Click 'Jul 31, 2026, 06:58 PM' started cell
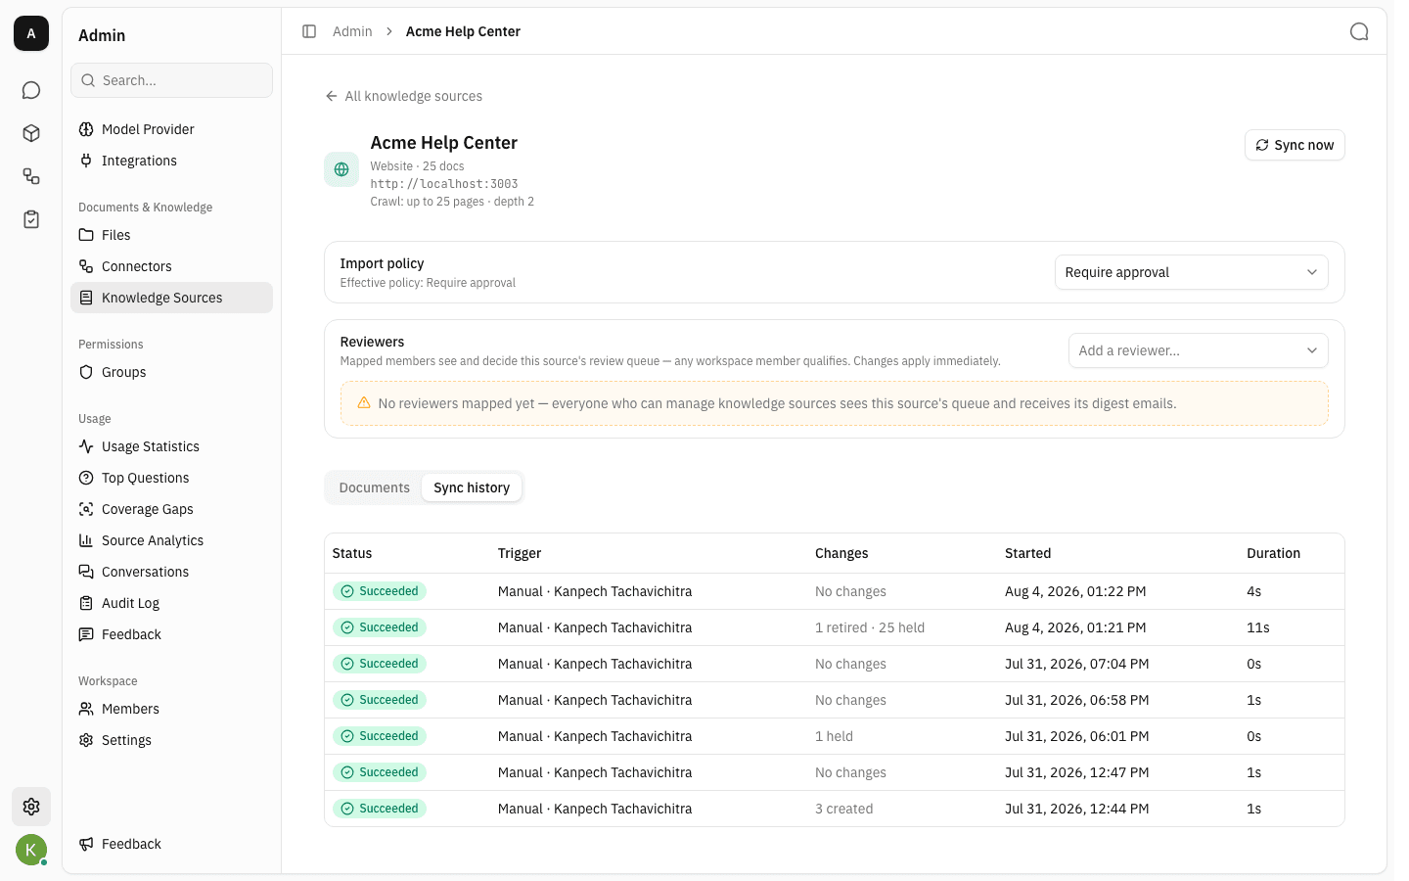The image size is (1409, 881). pyautogui.click(x=1076, y=700)
